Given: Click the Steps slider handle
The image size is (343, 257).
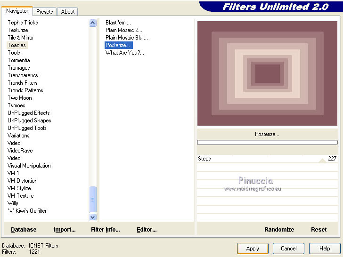Looking at the screenshot, I should (322, 161).
